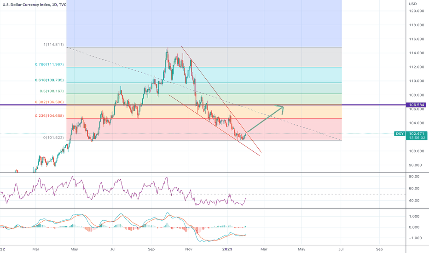The image size is (429, 253).
Task: Select the 0(101.522) Fibonacci level label
Action: (53, 138)
